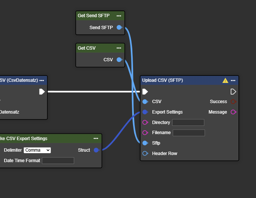
Task: Click the Date Time Format input field
Action: pos(58,161)
